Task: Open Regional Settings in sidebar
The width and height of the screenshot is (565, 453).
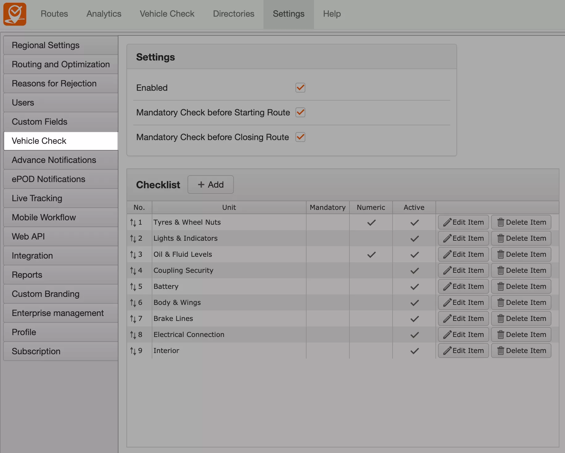Action: [61, 45]
